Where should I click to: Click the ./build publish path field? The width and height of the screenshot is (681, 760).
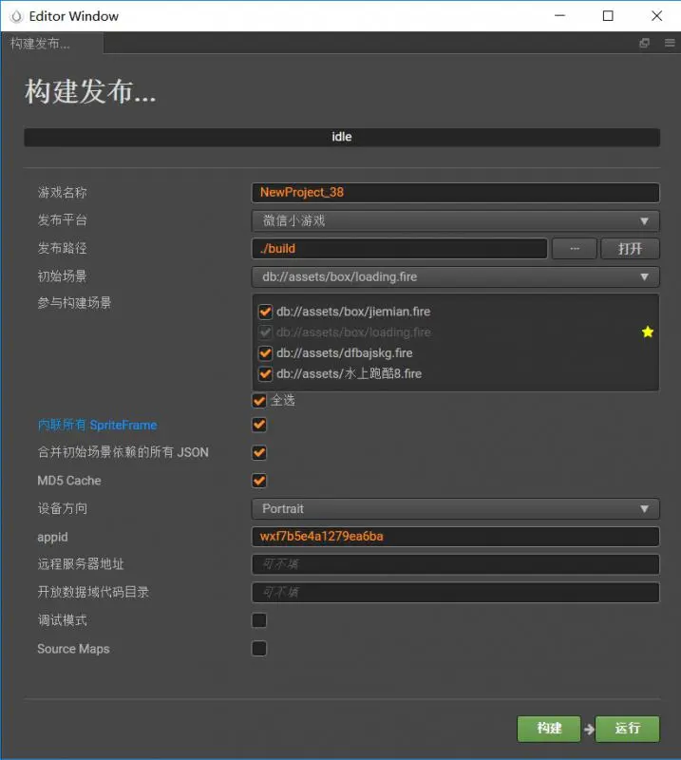400,249
